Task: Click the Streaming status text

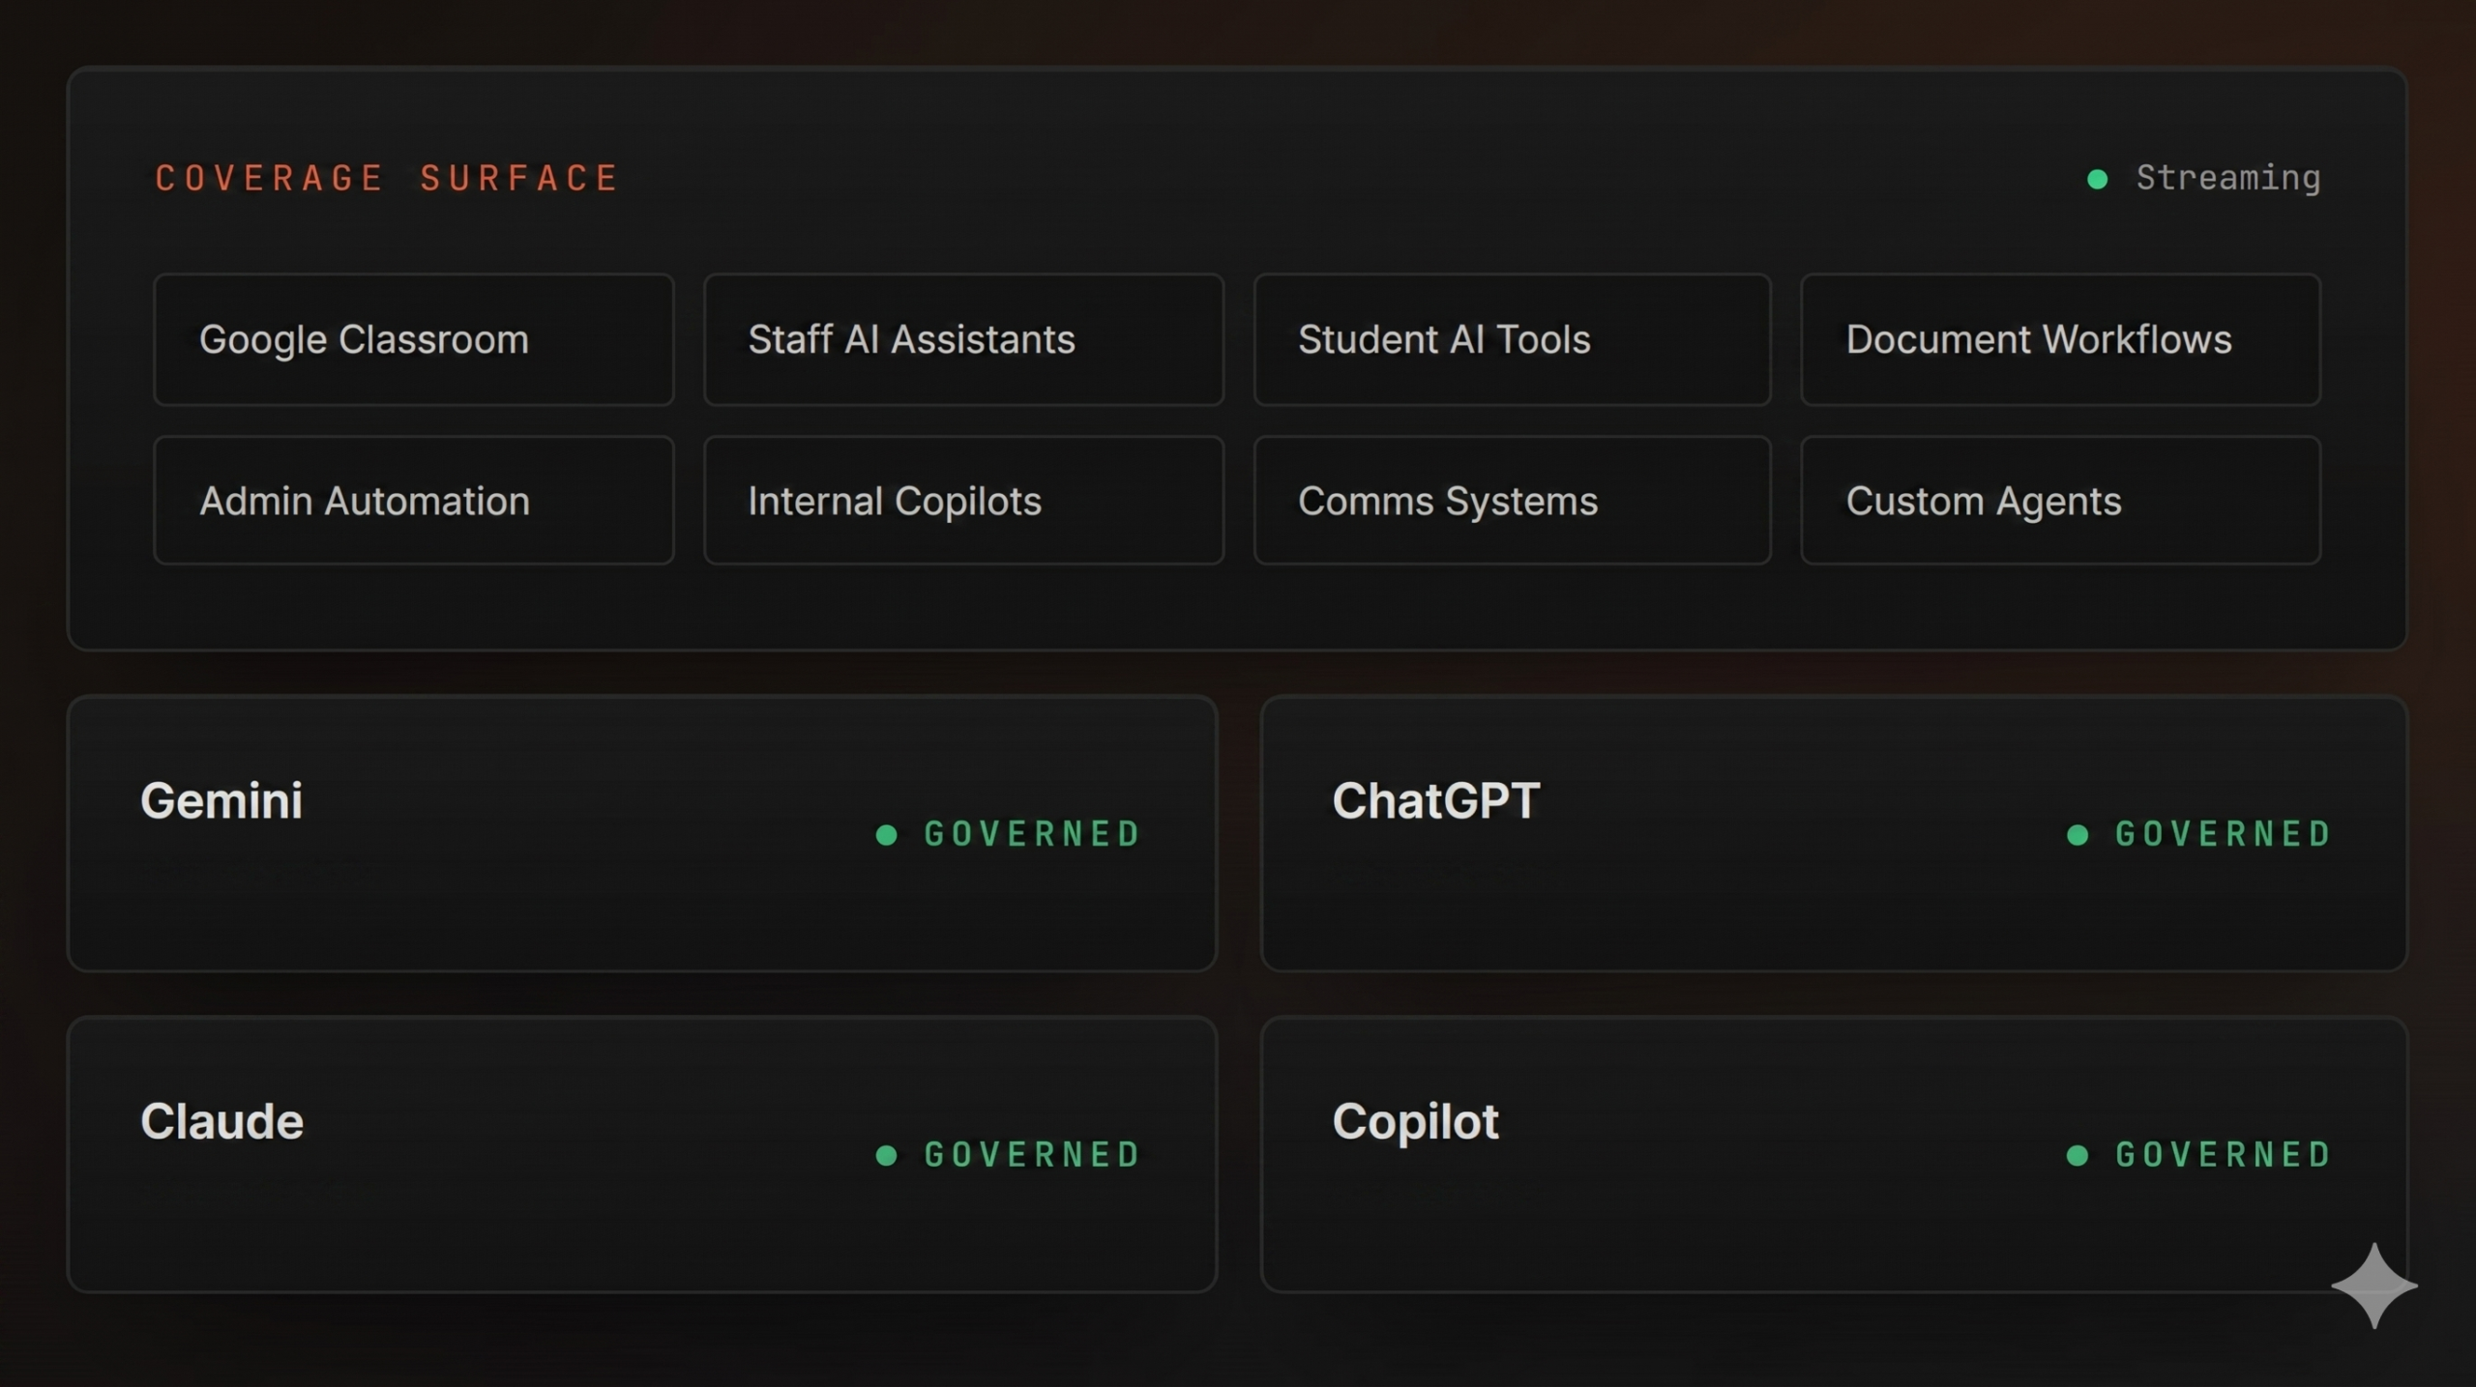Action: 2227,178
